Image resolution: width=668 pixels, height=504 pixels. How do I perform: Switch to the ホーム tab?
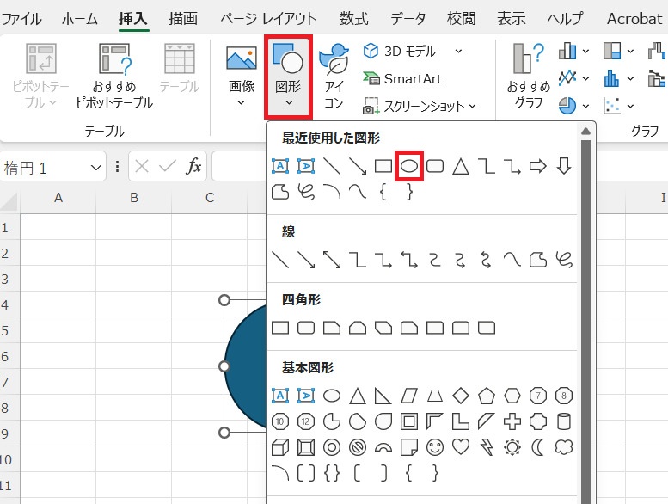click(80, 18)
